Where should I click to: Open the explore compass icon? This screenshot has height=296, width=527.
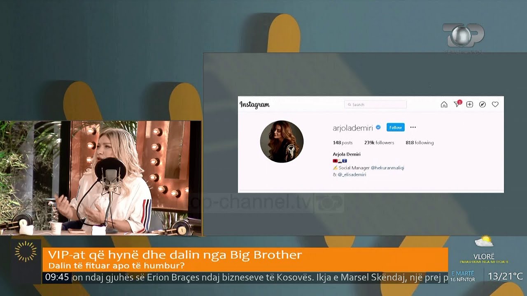click(483, 104)
